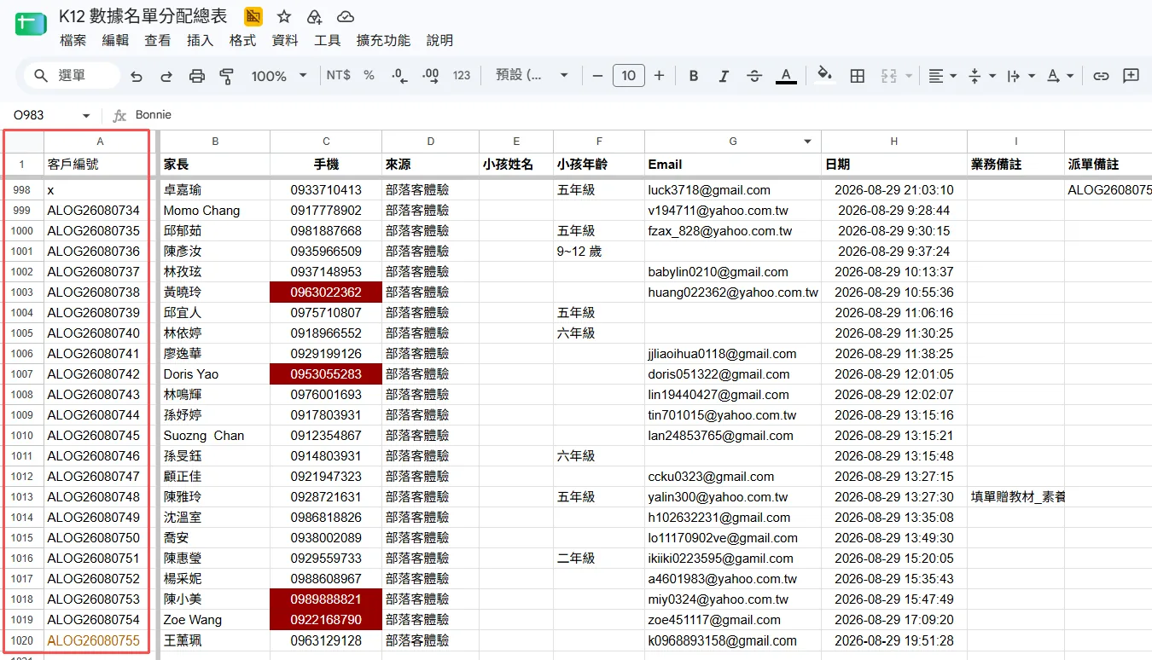Toggle italic formatting
The image size is (1152, 660).
[x=724, y=76]
